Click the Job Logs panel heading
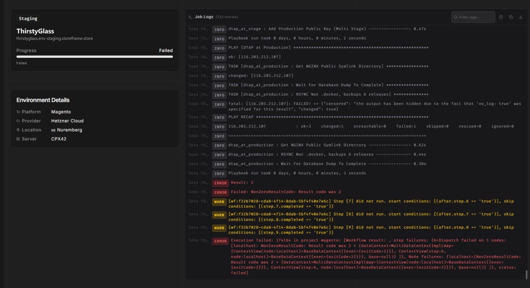530x288 pixels. (204, 17)
